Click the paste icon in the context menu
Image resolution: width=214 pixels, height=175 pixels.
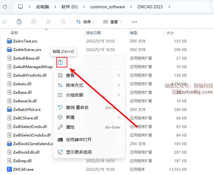coord(60,62)
